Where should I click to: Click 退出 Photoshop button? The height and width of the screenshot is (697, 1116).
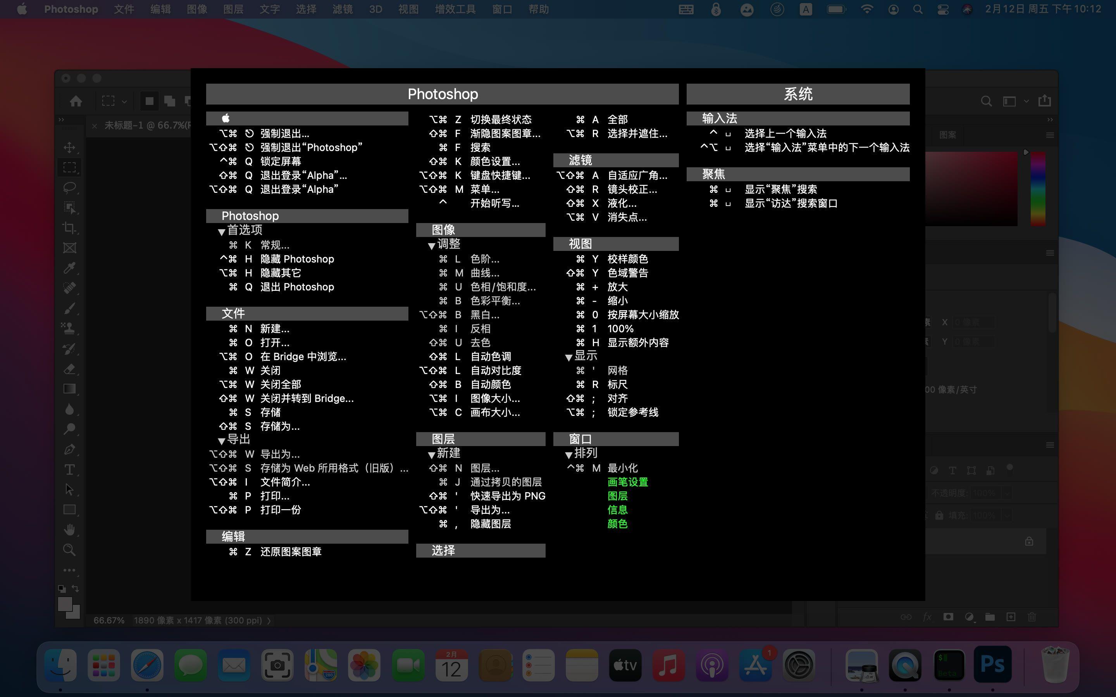pos(299,287)
